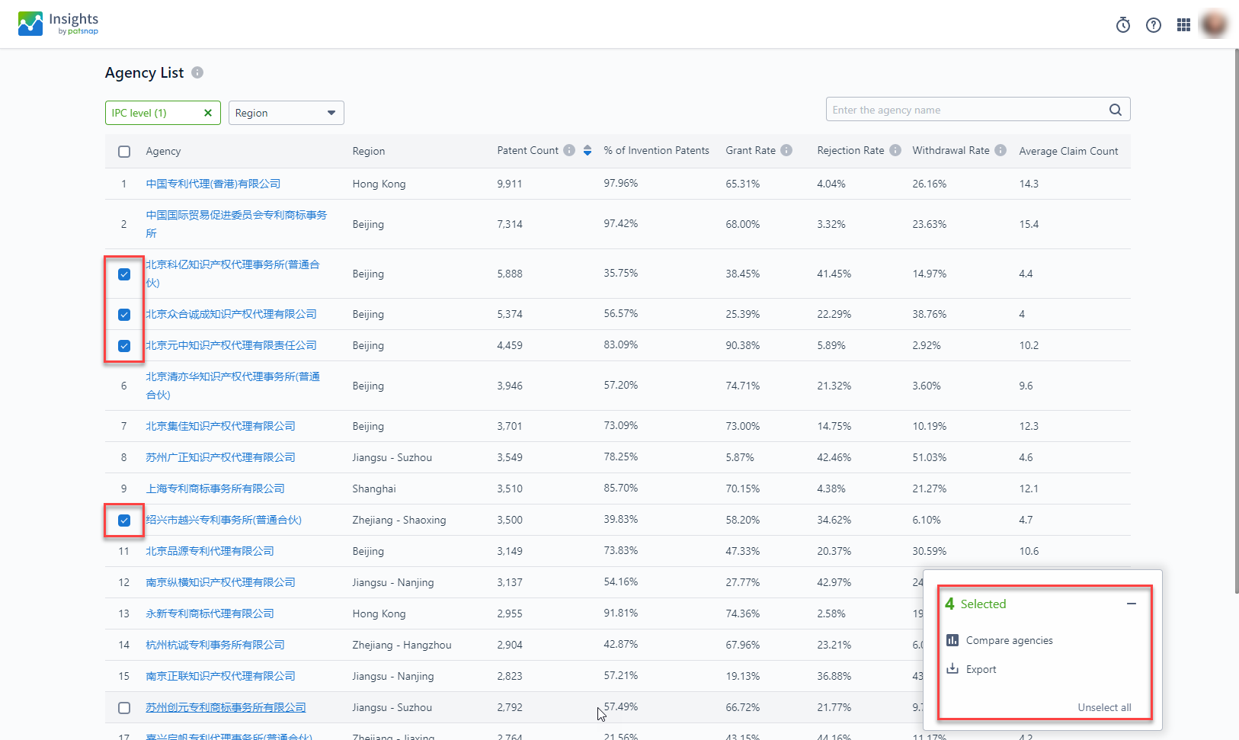The image size is (1239, 740).
Task: Click the agency name search field
Action: tap(964, 110)
